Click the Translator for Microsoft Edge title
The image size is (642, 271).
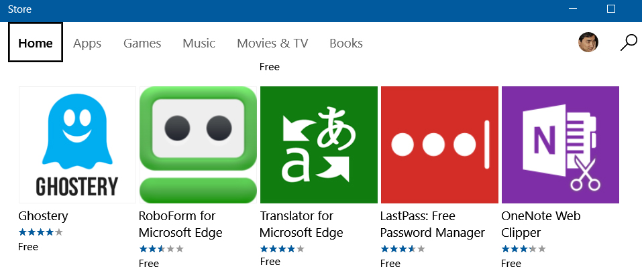pos(301,225)
